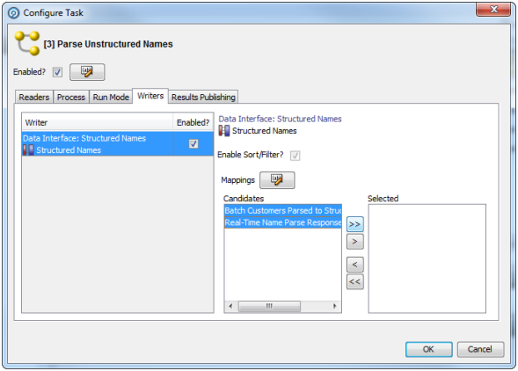
Task: Switch to the Process tab
Action: (71, 97)
